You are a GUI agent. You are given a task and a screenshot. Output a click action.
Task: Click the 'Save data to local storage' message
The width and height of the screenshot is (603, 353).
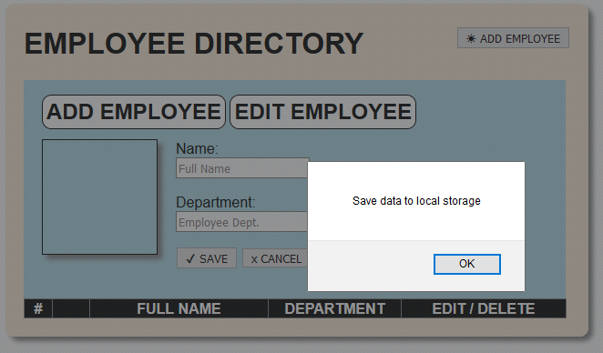(x=416, y=201)
